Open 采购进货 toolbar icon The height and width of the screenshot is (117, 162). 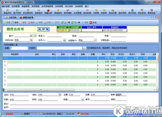tap(39, 12)
